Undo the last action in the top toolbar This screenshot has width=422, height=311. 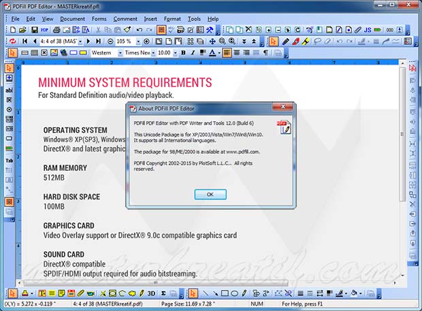tap(140, 29)
